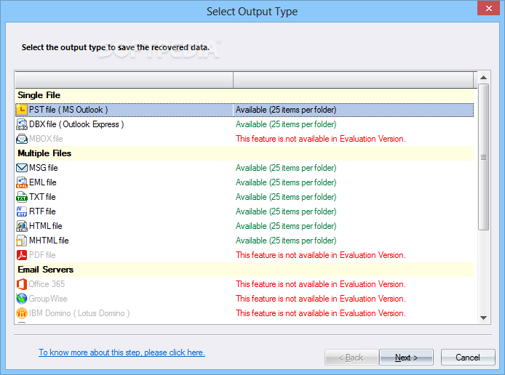Click Evaluation Version notice for GroupWise
Viewport: 505px width, 375px height.
click(321, 299)
